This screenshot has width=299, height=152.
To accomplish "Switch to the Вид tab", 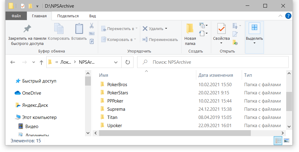I will tap(92, 16).
